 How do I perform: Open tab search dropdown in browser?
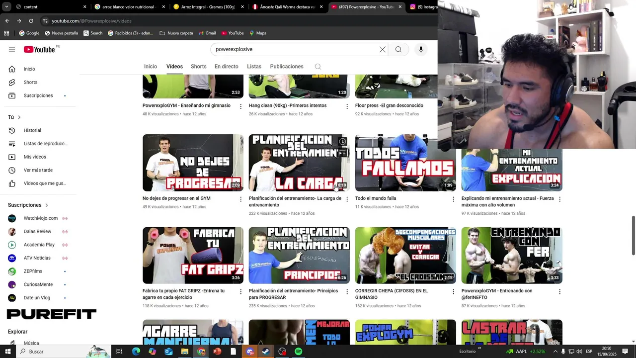click(x=6, y=6)
